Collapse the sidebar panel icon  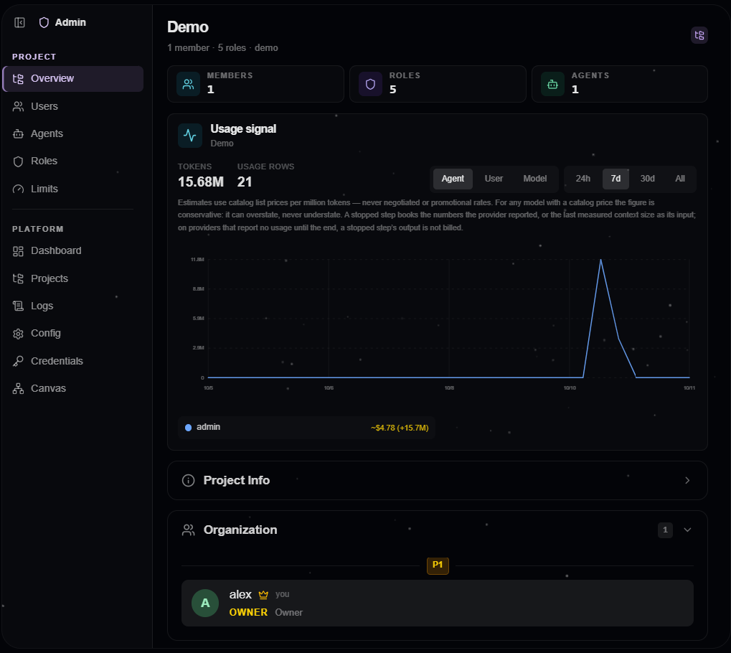pos(19,22)
